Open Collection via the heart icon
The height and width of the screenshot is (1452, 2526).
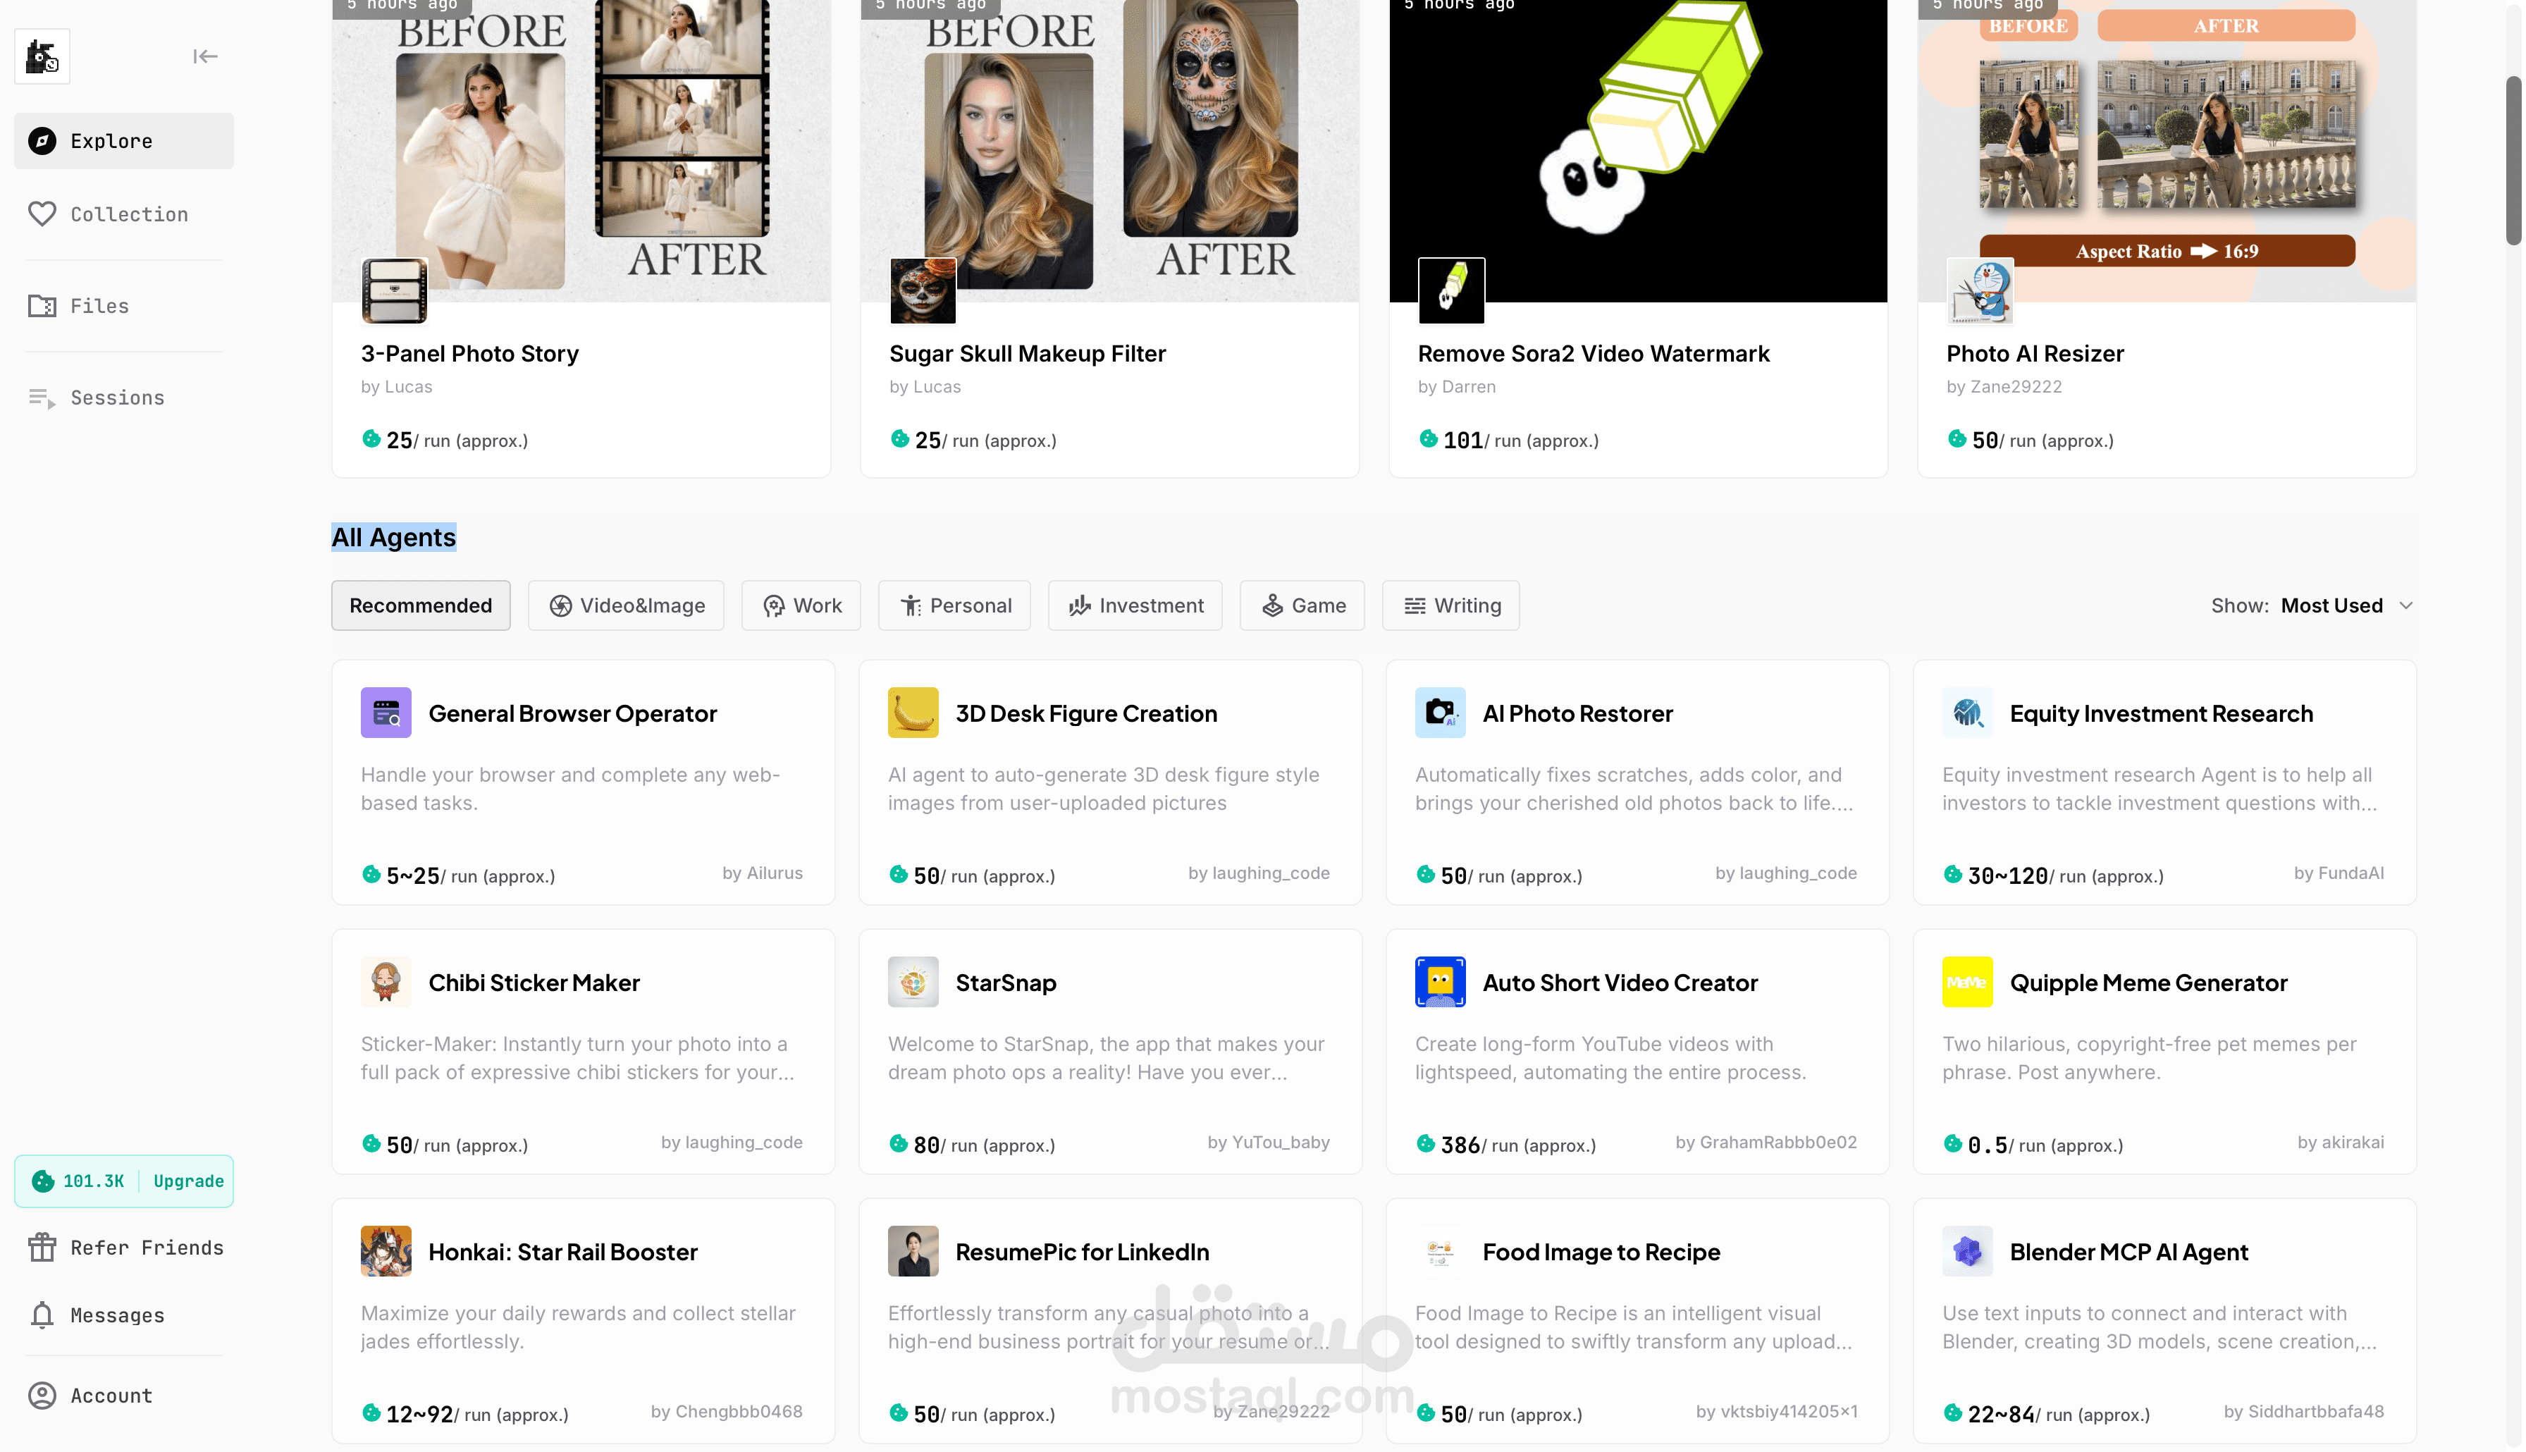pos(42,214)
